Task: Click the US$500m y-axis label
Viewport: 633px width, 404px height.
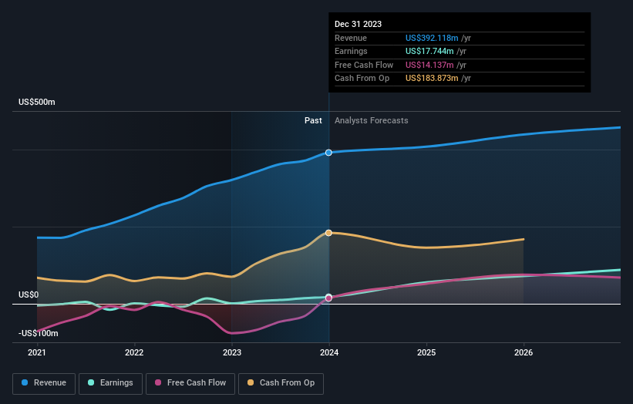Action: pos(37,102)
